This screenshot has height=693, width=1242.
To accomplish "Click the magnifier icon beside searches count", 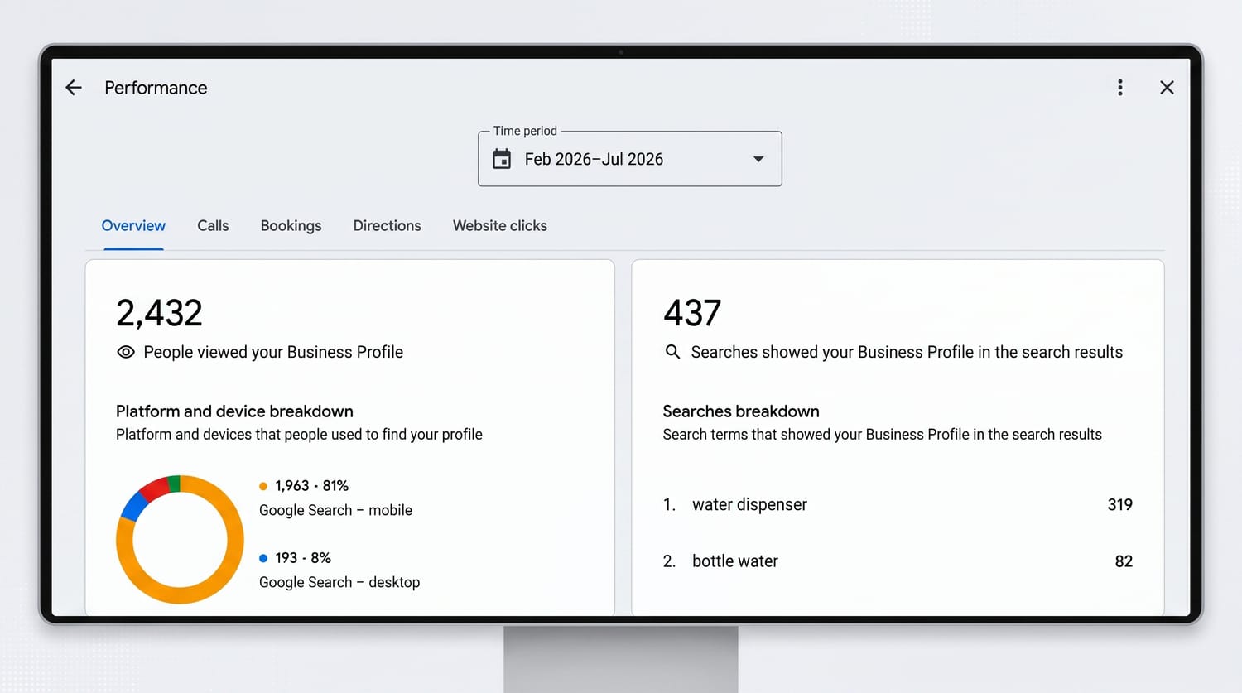I will (x=673, y=352).
